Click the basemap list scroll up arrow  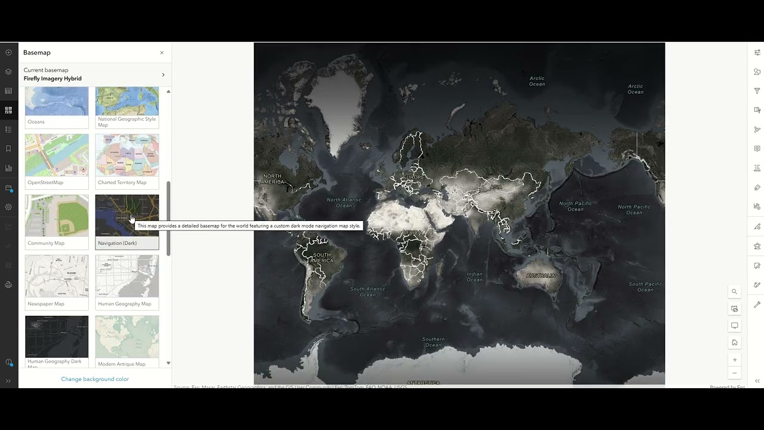(x=168, y=91)
